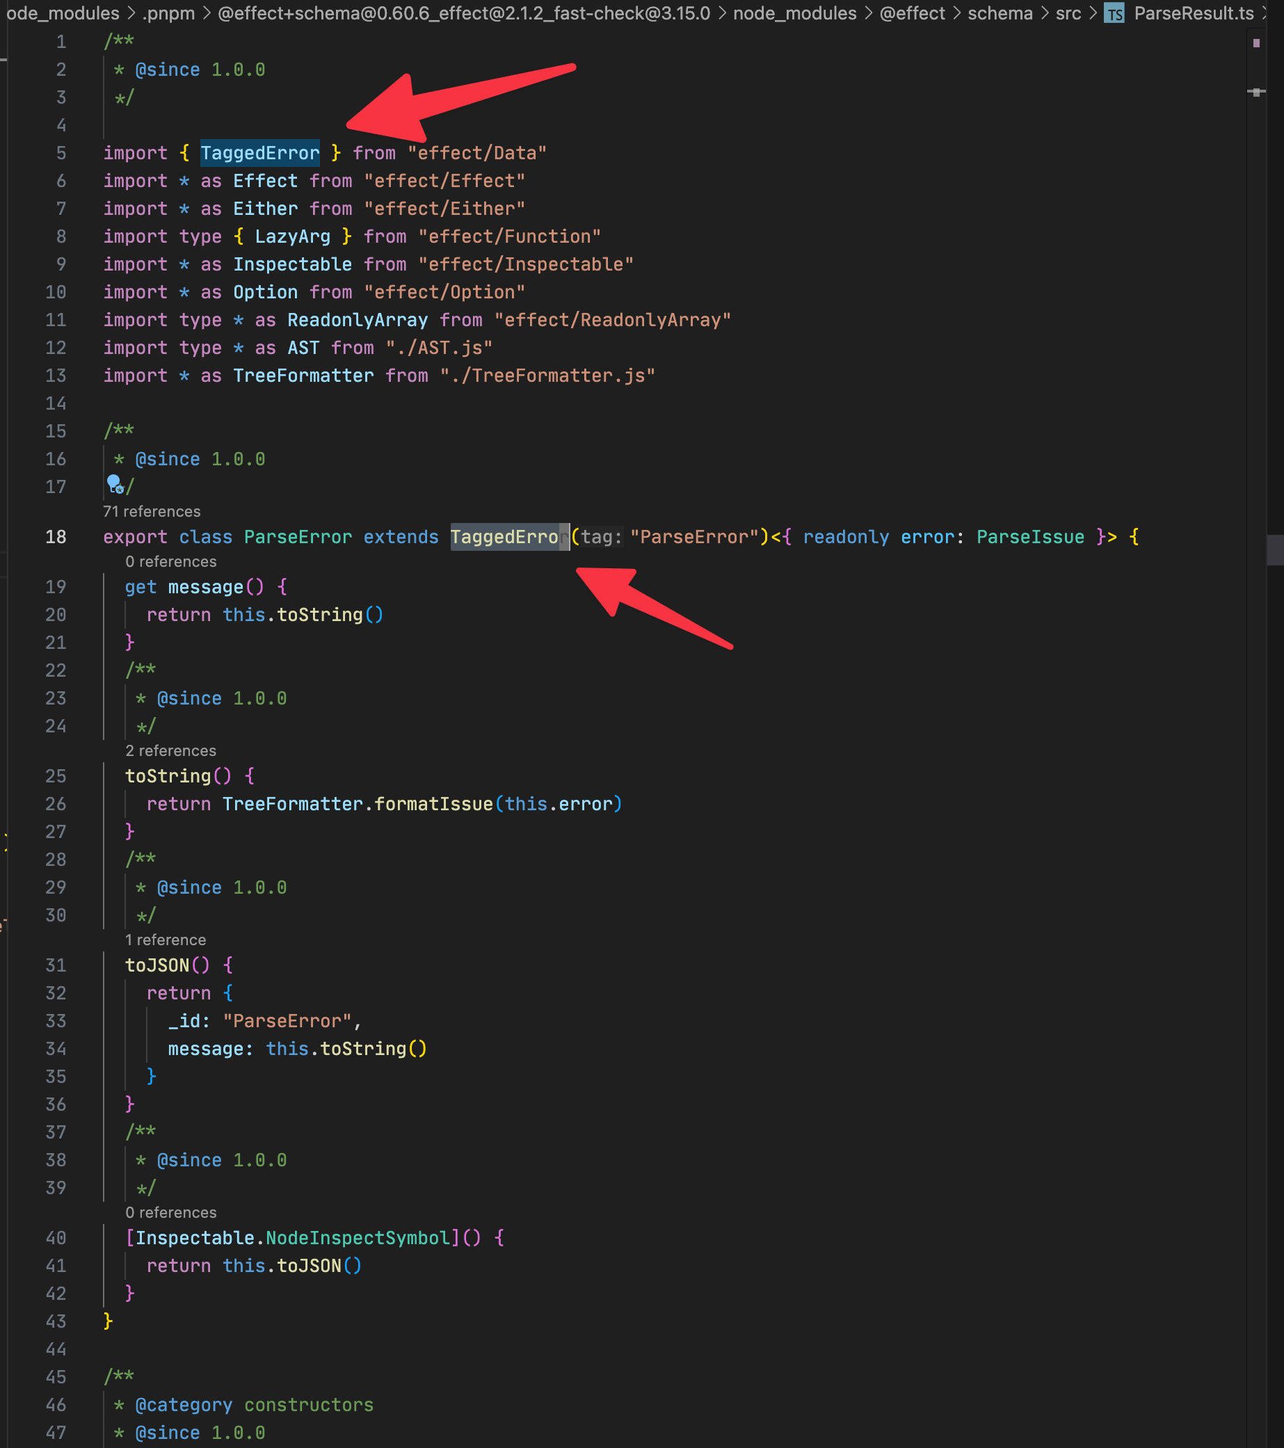1284x1448 pixels.
Task: Click the TS language icon before ParseResult.ts
Action: [x=1114, y=13]
